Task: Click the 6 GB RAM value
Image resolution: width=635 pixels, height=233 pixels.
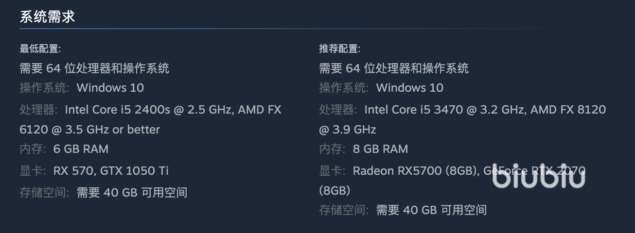Action: 81,149
